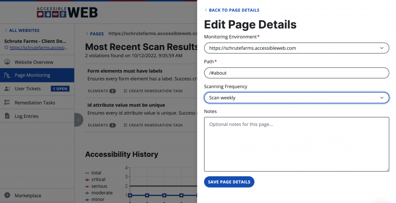
Task: Toggle minor series in chart legend
Action: click(x=95, y=200)
